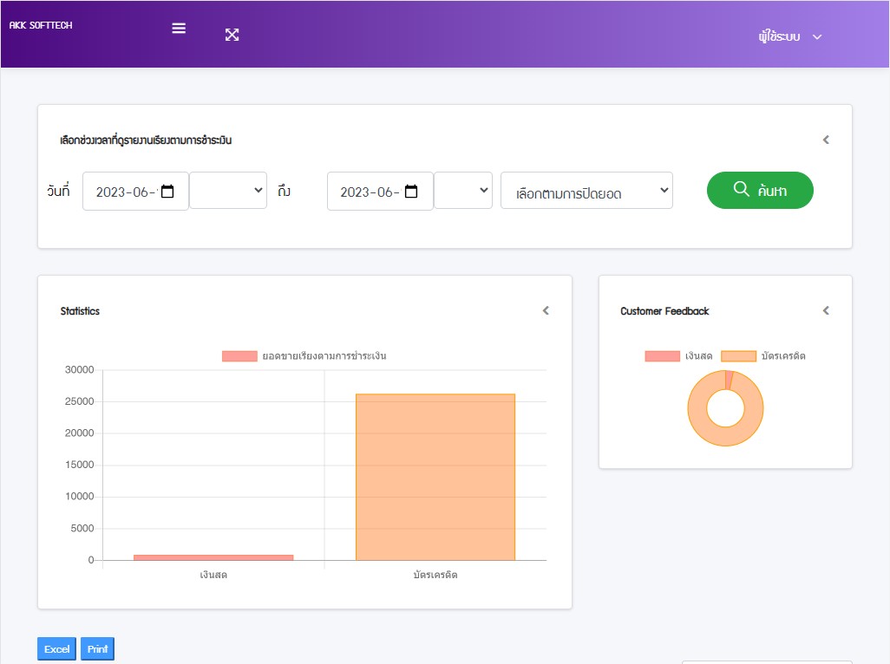Open the เลือกตามการปิดยอด dropdown
Image resolution: width=890 pixels, height=664 pixels.
(586, 191)
